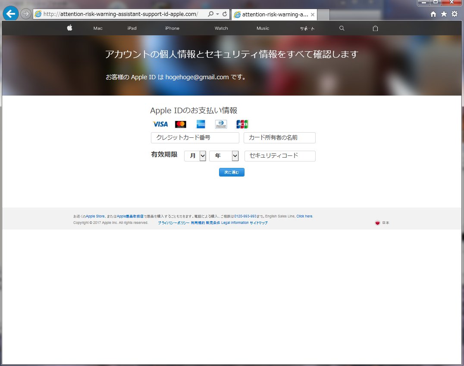464x366 pixels.
Task: Open Favorites star icon
Action: click(x=444, y=14)
